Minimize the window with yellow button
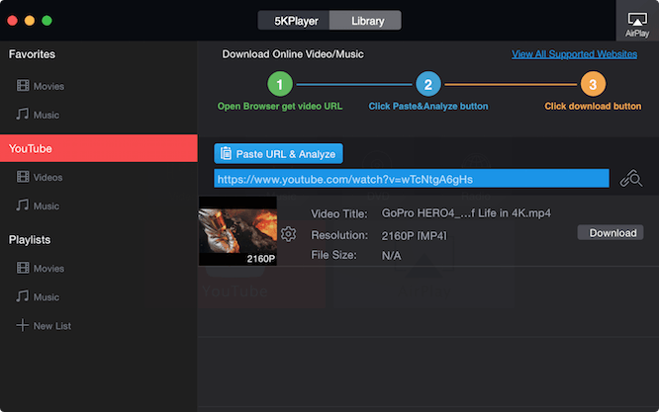659x412 pixels. pos(30,21)
